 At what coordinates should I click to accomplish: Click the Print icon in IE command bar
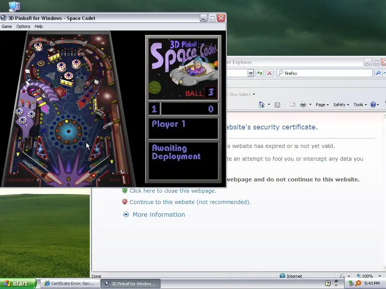coord(303,105)
